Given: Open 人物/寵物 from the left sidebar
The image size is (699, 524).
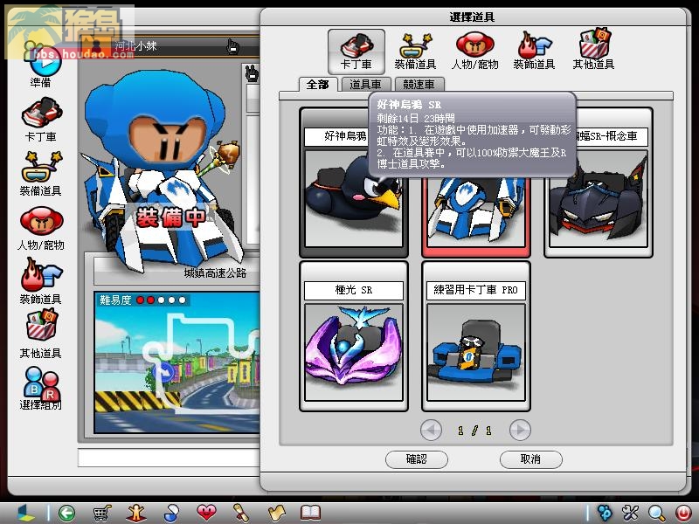Looking at the screenshot, I should click(41, 229).
